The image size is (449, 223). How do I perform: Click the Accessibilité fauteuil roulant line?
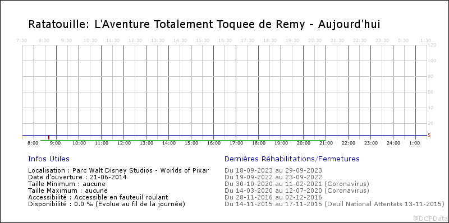point(98,197)
